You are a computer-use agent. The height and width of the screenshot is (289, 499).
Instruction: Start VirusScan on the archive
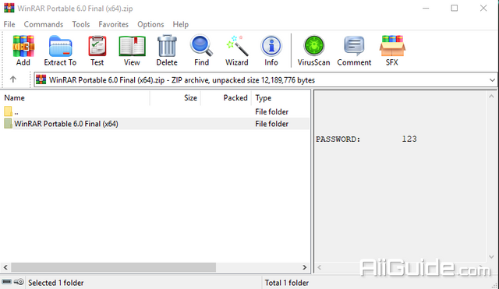pos(314,46)
